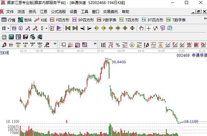Open the 工具 menu

pyautogui.click(x=85, y=12)
